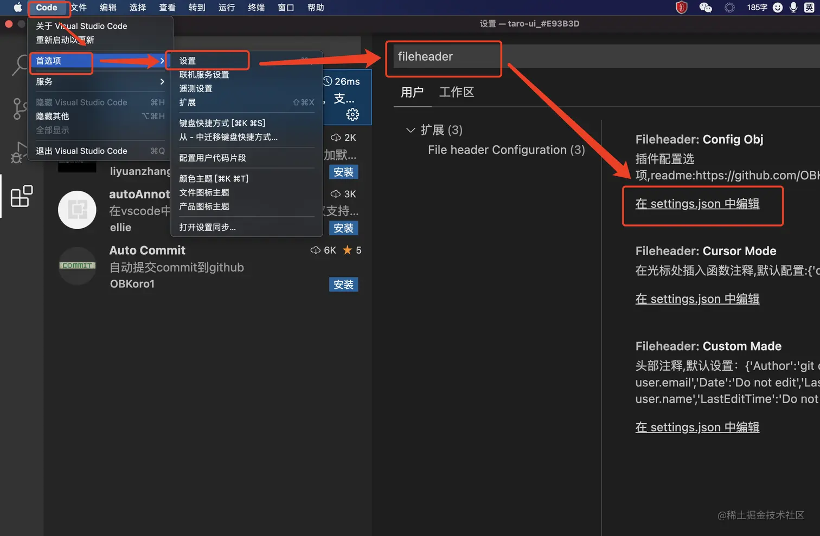
Task: Select 键盘快捷方式 entry
Action: coord(247,123)
